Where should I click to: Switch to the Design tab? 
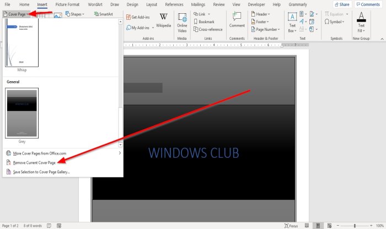[x=132, y=4]
